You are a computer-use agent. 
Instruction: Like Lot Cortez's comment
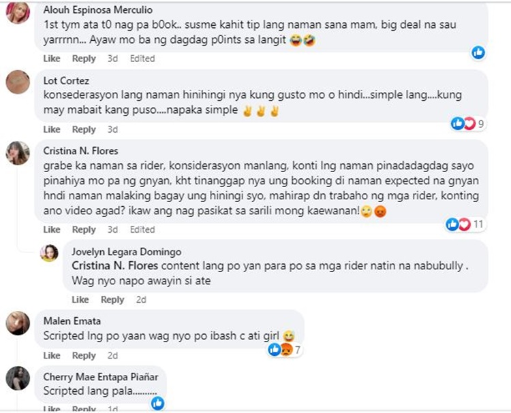[x=52, y=129]
